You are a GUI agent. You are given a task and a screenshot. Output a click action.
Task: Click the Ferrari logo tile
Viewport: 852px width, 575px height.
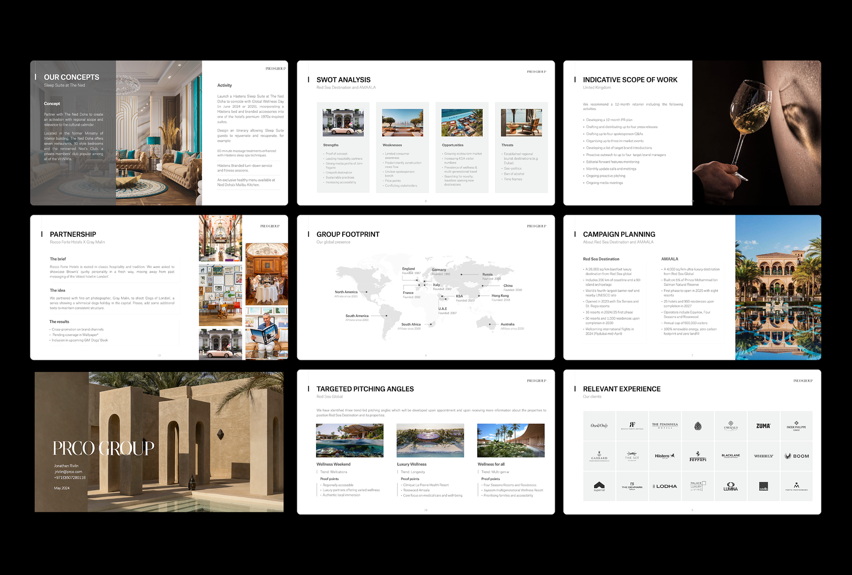click(x=698, y=456)
